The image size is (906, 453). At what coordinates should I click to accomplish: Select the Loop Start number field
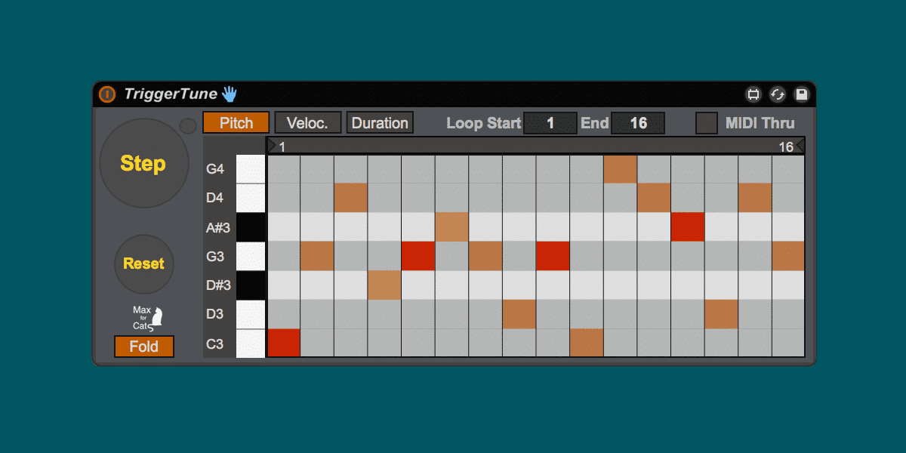pyautogui.click(x=550, y=123)
